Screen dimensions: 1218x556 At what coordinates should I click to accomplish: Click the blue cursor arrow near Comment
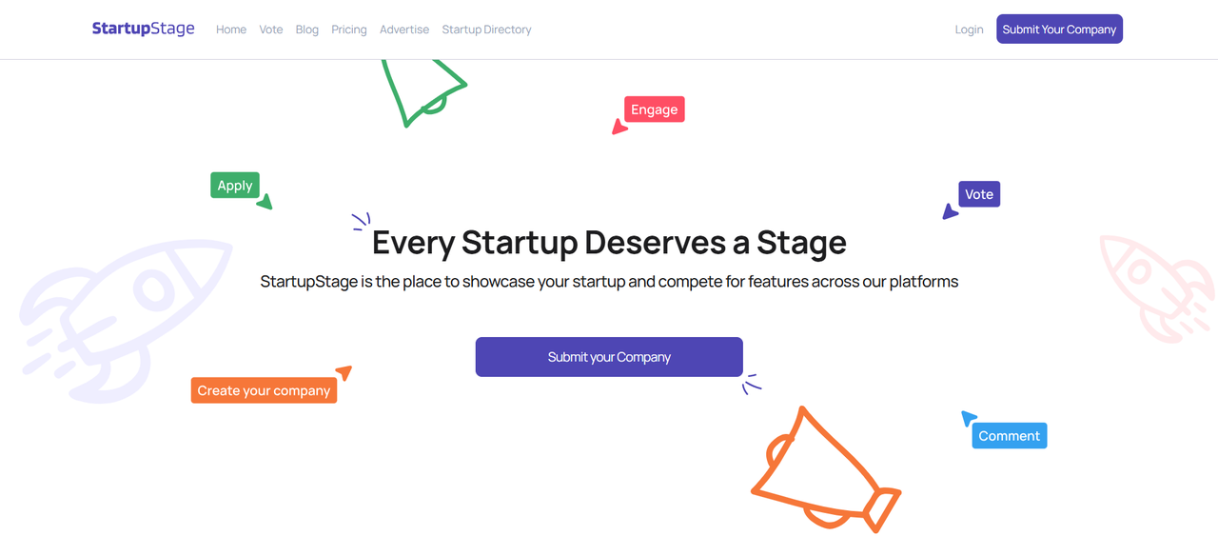tap(969, 417)
